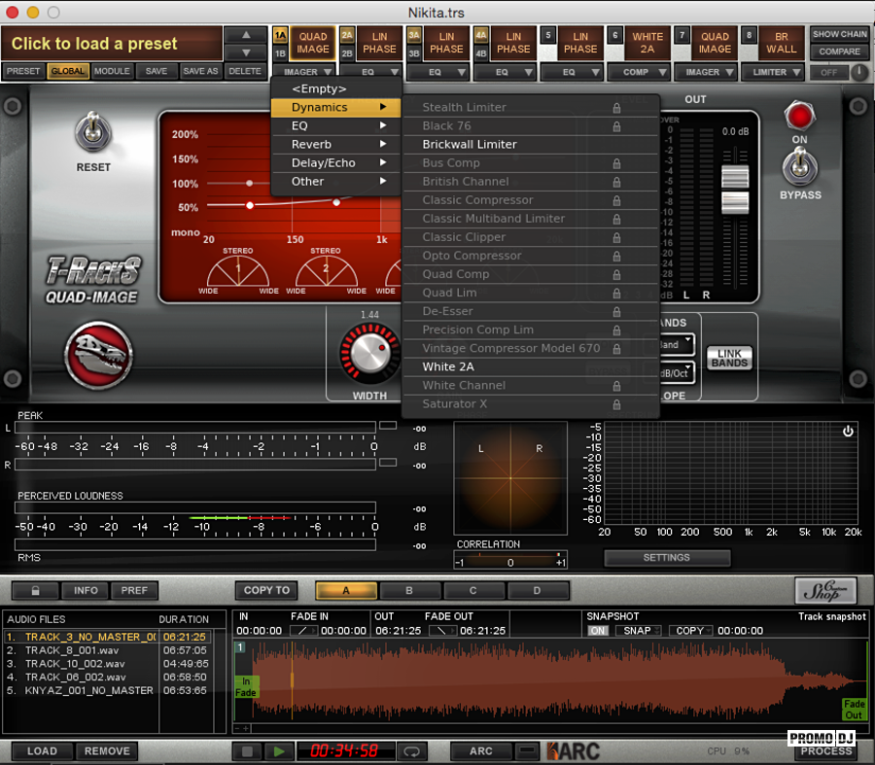Click the WIDTH knob

coord(369,354)
